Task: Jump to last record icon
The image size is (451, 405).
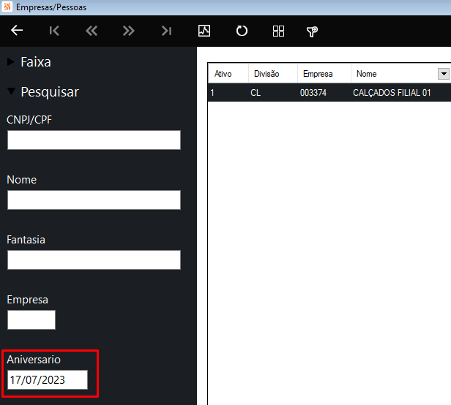Action: point(166,31)
